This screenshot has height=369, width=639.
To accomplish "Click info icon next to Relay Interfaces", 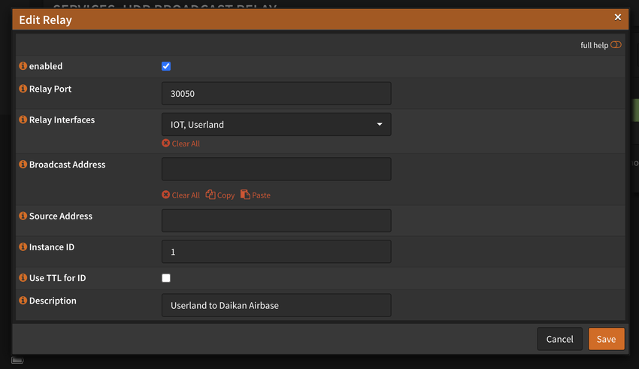I will [x=23, y=119].
